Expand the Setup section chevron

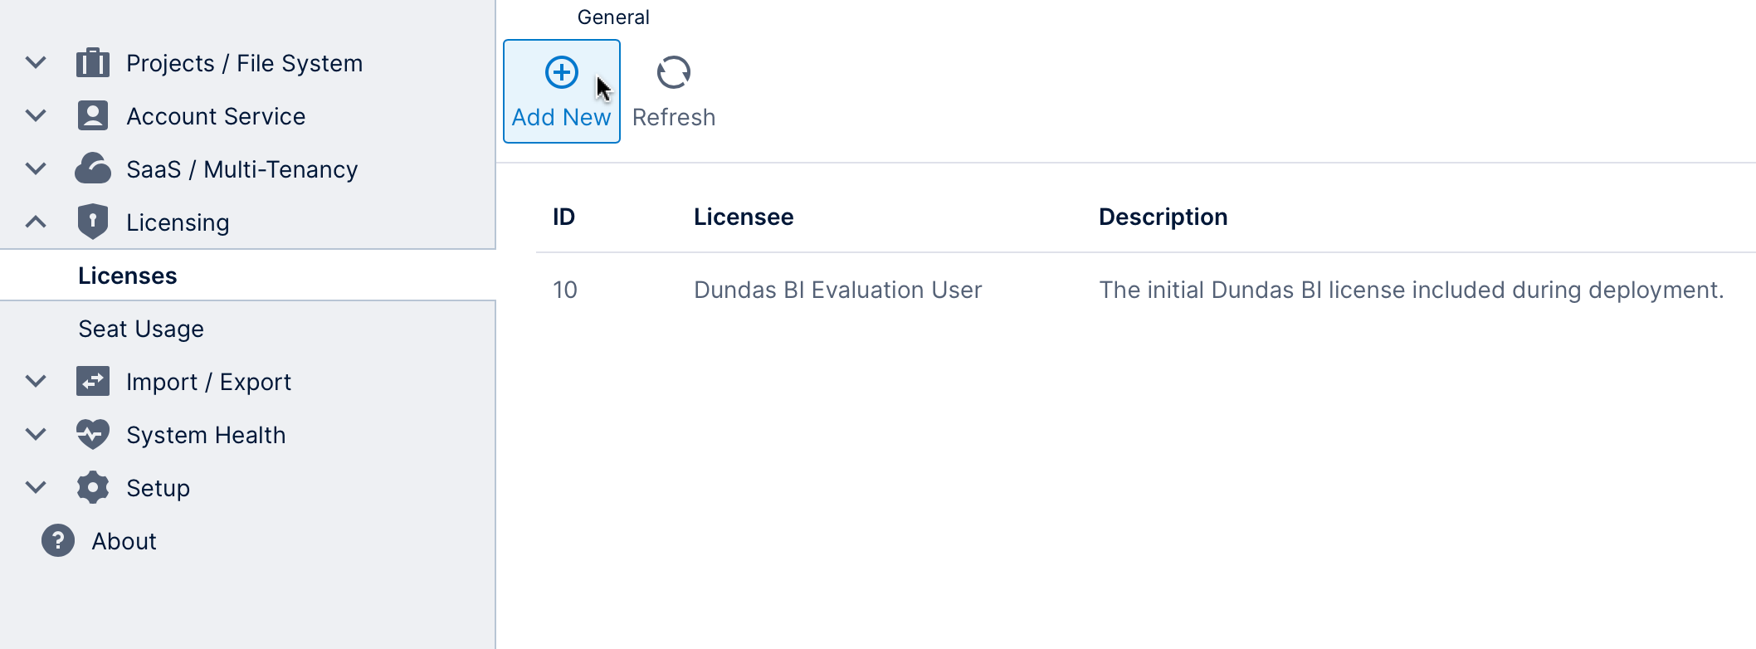36,487
